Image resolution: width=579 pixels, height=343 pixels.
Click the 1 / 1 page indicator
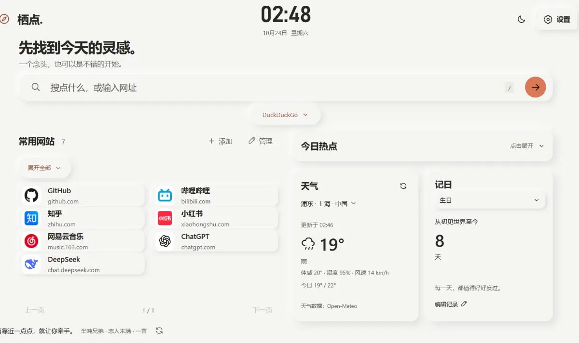coord(148,311)
